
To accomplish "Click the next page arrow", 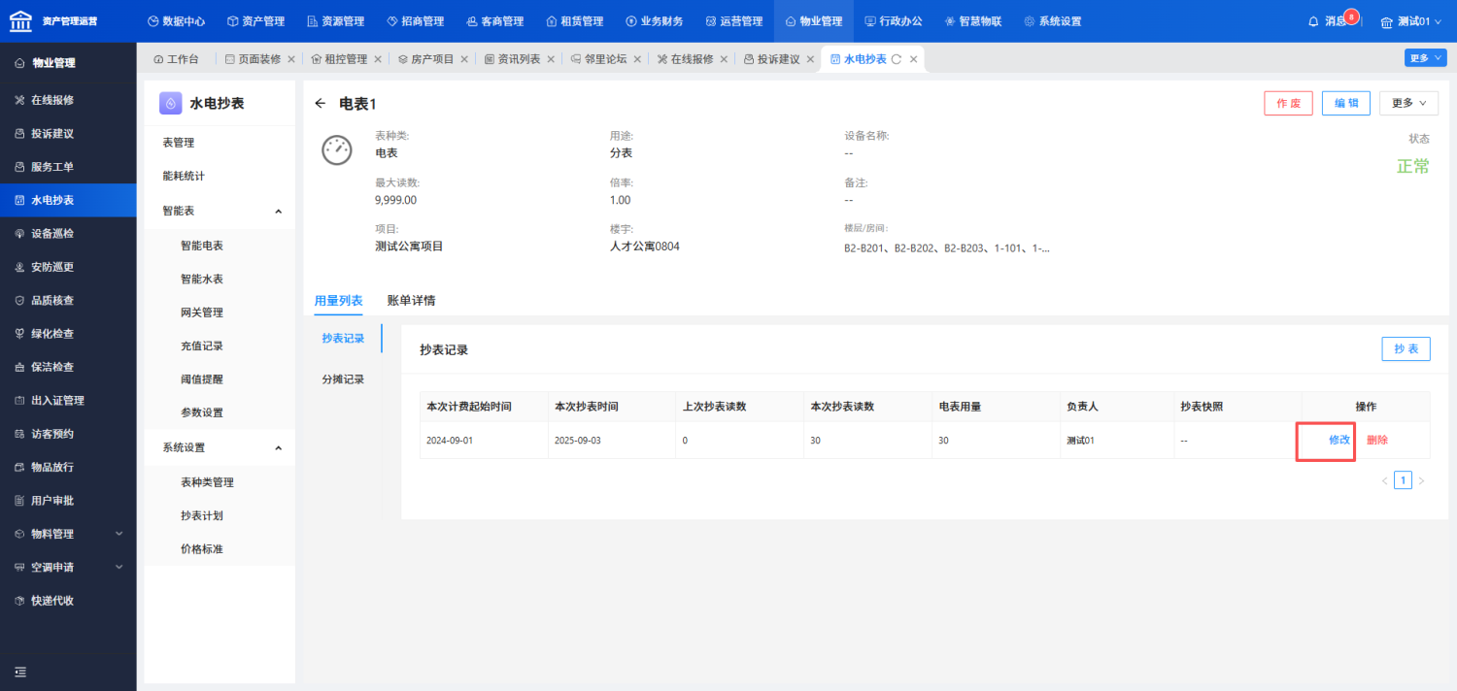I will click(x=1421, y=480).
